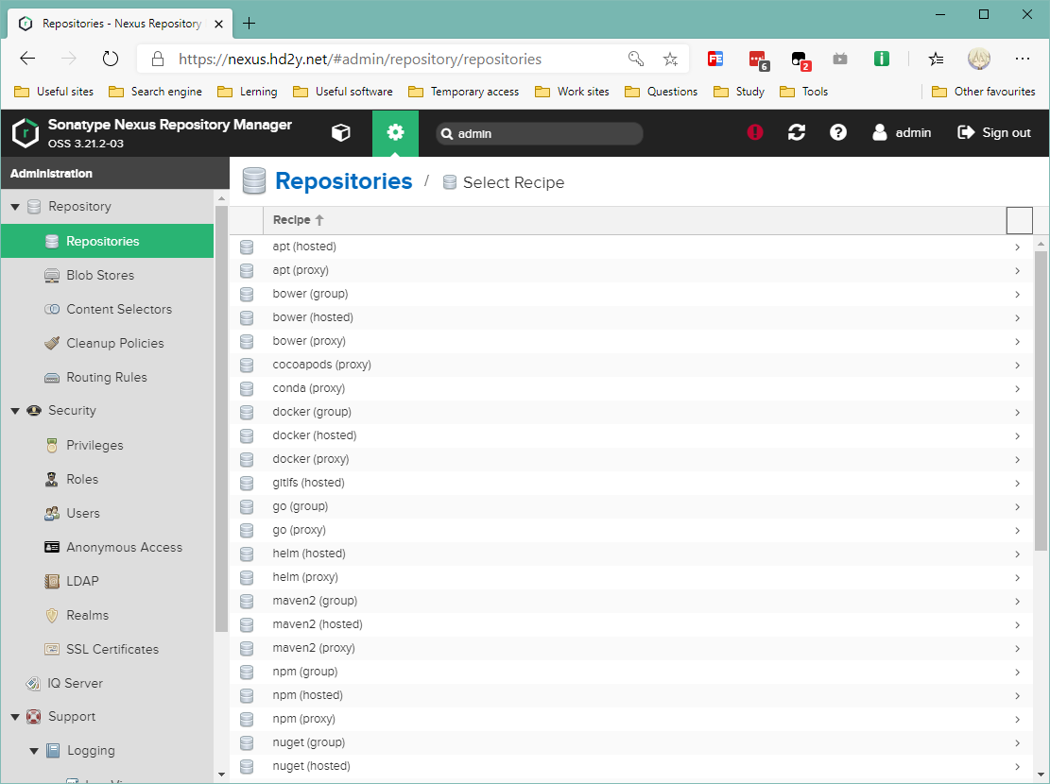1050x784 pixels.
Task: Open the Help question mark icon
Action: pyautogui.click(x=837, y=132)
